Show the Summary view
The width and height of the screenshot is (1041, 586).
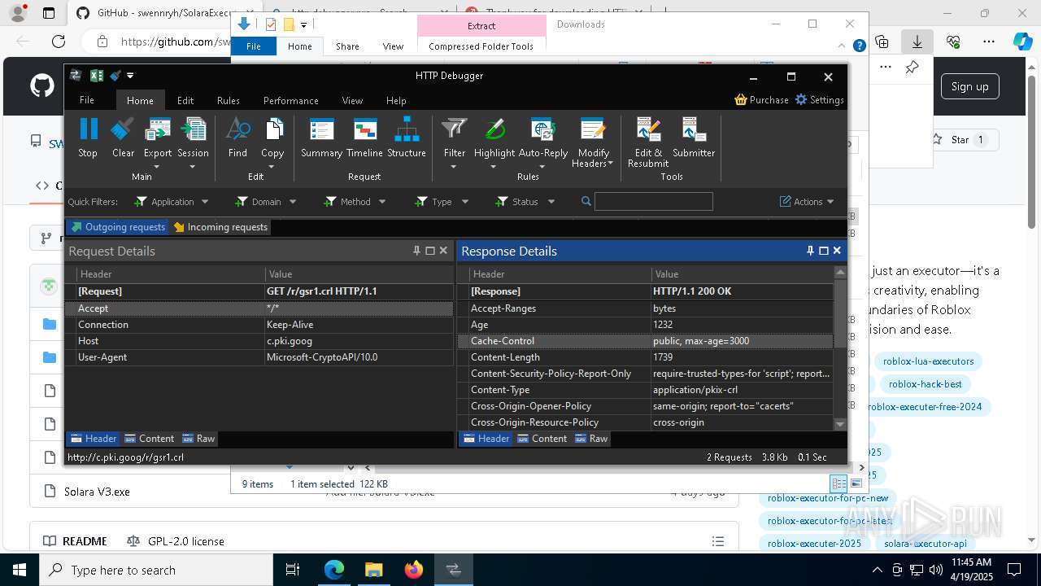click(321, 137)
